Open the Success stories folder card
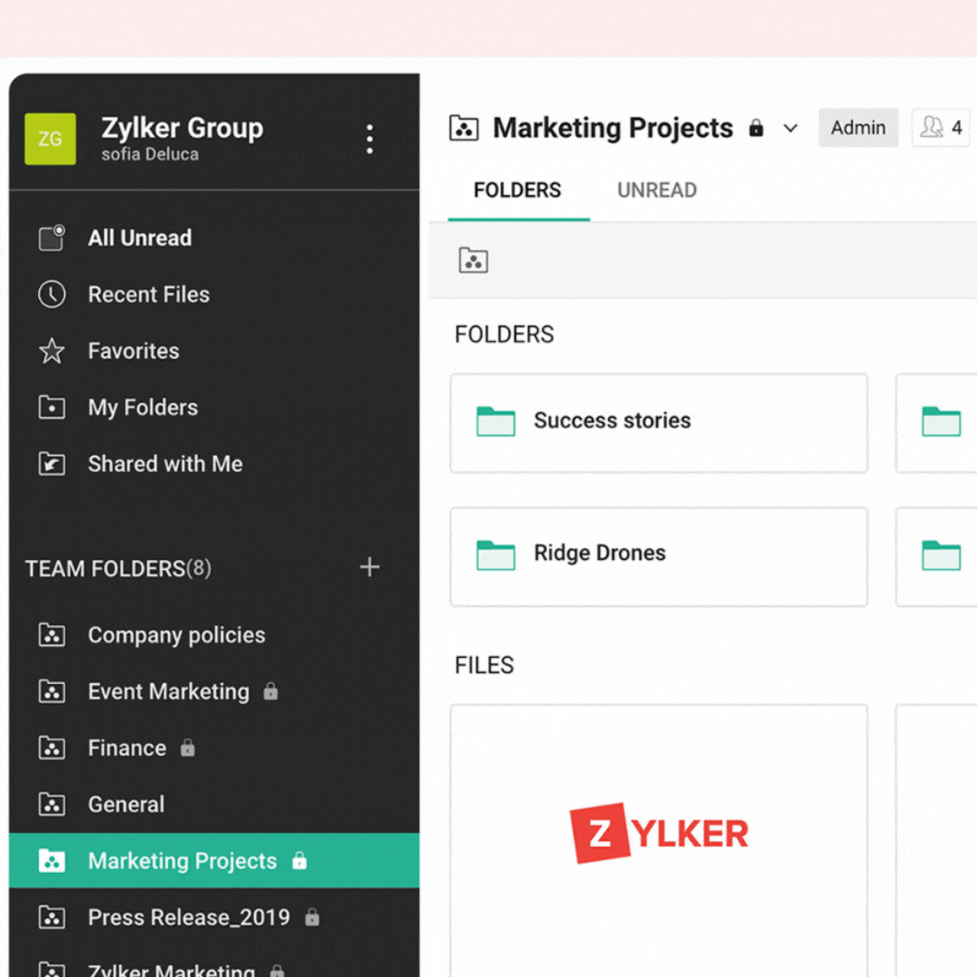Viewport: 977px width, 977px height. [659, 423]
